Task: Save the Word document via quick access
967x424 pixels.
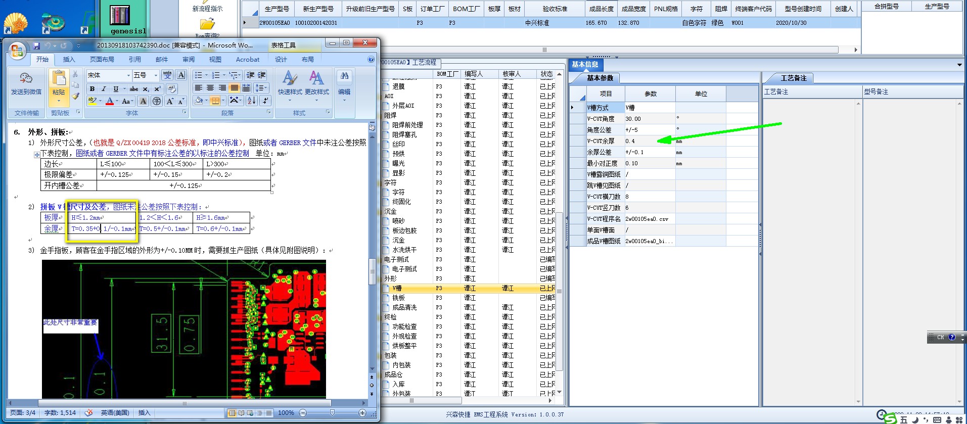Action: (36, 45)
